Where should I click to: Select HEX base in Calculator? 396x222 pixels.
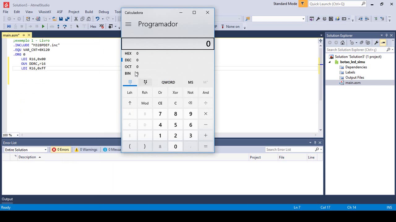(168, 53)
